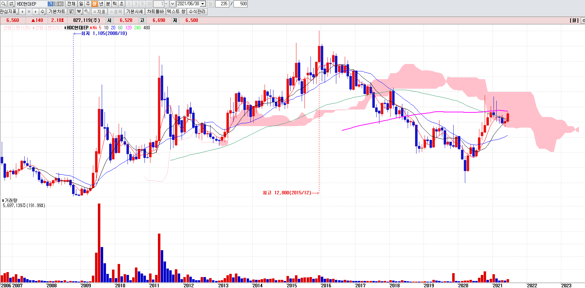The height and width of the screenshot is (288, 585).
Task: Click the swap/refresh arrows icon
Action: pyautogui.click(x=11, y=4)
